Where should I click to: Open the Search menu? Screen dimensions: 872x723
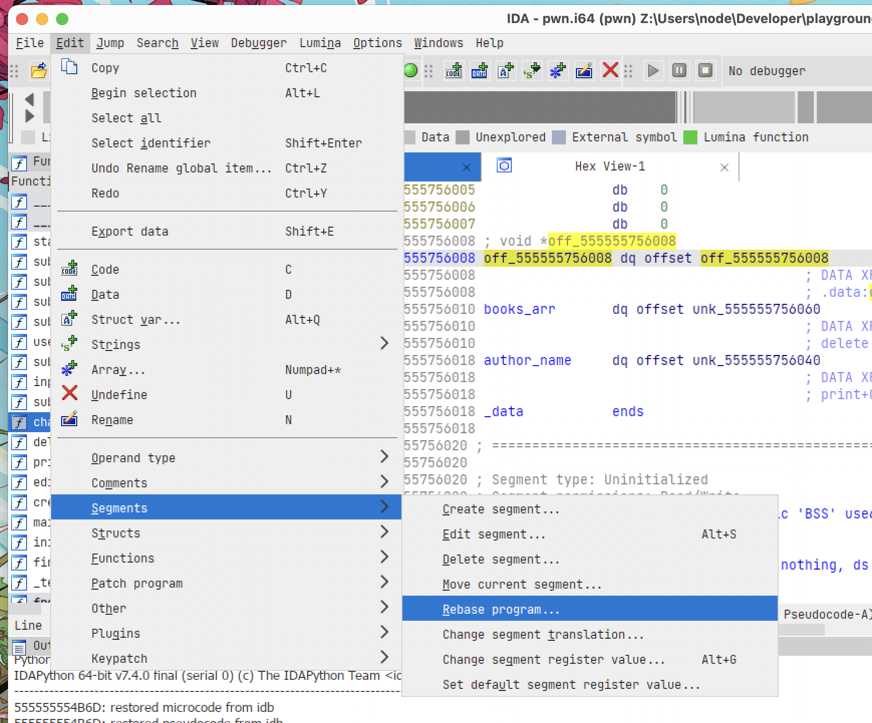pyautogui.click(x=158, y=43)
